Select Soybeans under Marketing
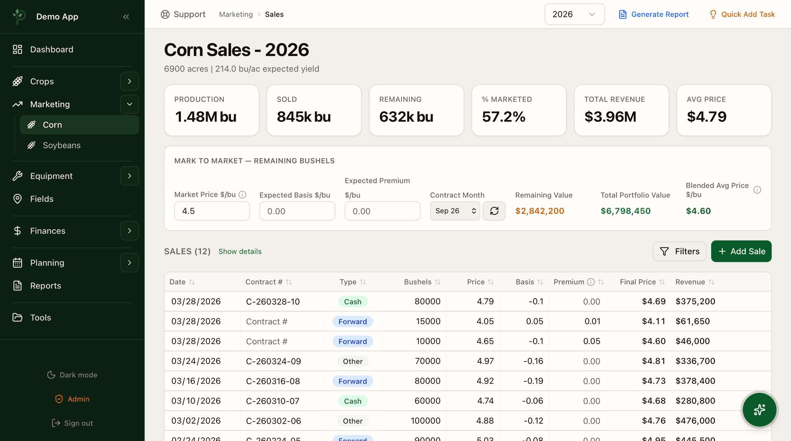This screenshot has width=791, height=441. 62,145
